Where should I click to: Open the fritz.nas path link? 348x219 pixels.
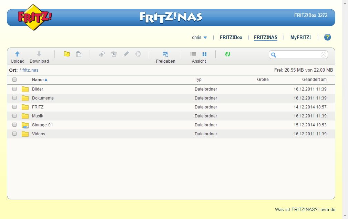click(x=30, y=70)
